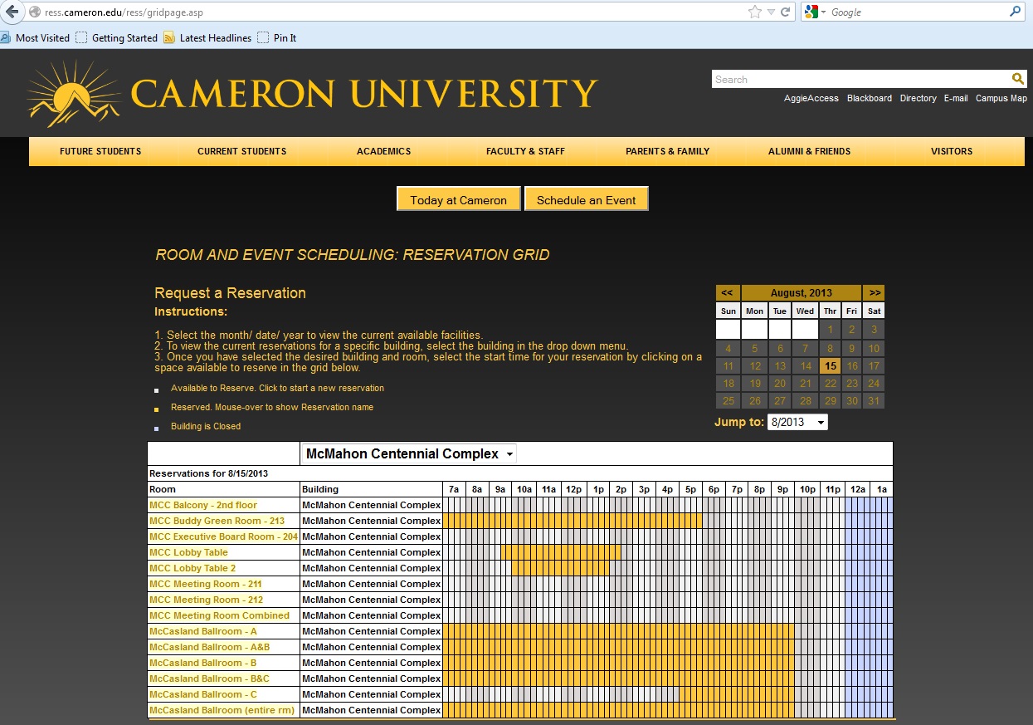Click the 10p time column header
The image size is (1033, 725).
point(807,489)
